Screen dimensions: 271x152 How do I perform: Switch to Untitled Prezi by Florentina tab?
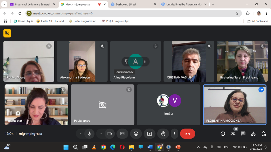click(x=183, y=4)
